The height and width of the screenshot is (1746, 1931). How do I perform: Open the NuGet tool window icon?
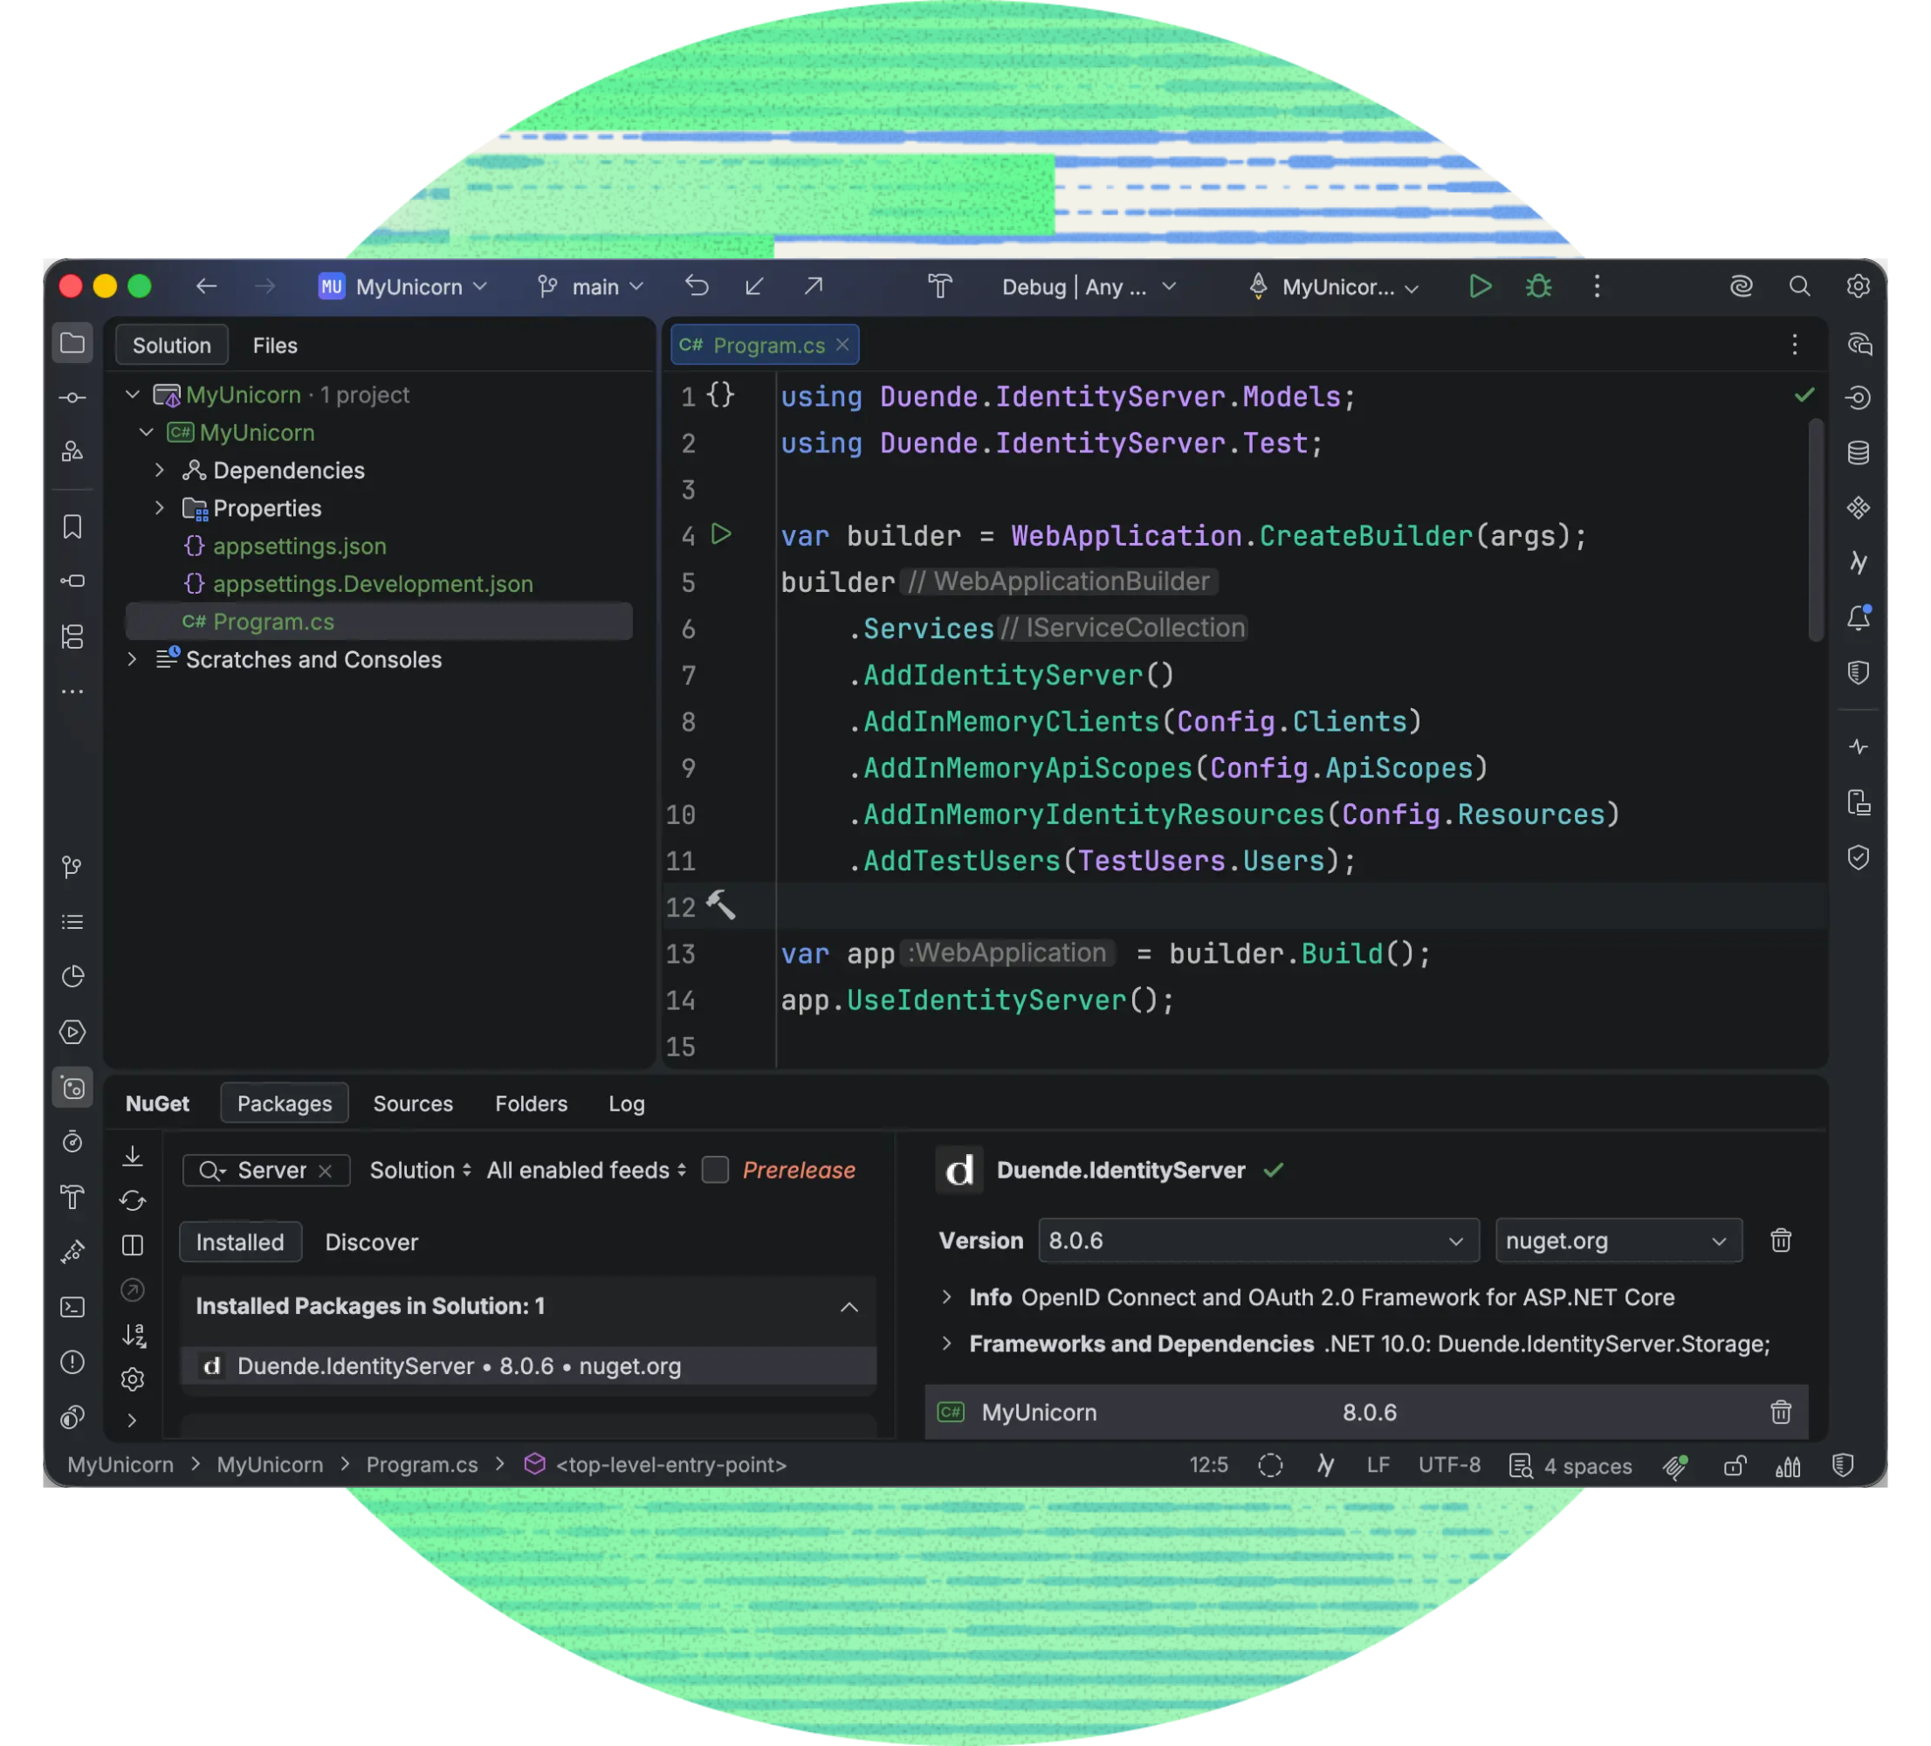[72, 1088]
